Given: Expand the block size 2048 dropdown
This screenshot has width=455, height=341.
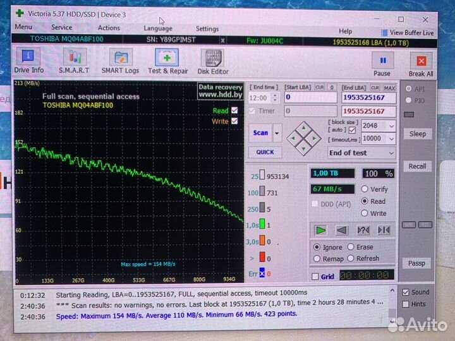Looking at the screenshot, I should click(391, 126).
